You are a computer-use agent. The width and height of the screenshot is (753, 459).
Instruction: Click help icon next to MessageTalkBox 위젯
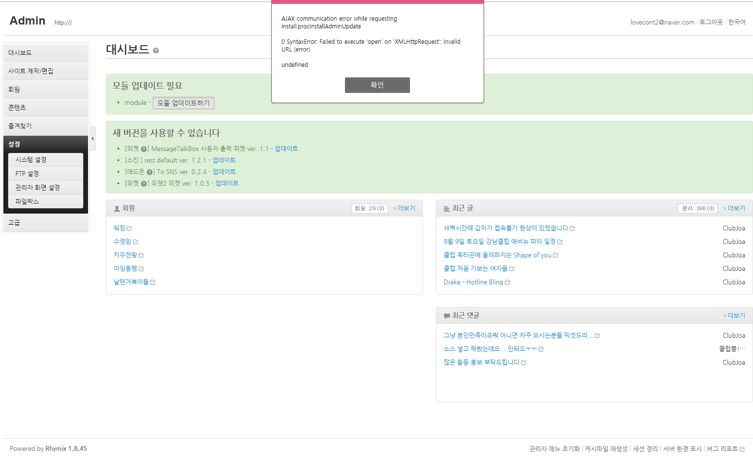(144, 149)
